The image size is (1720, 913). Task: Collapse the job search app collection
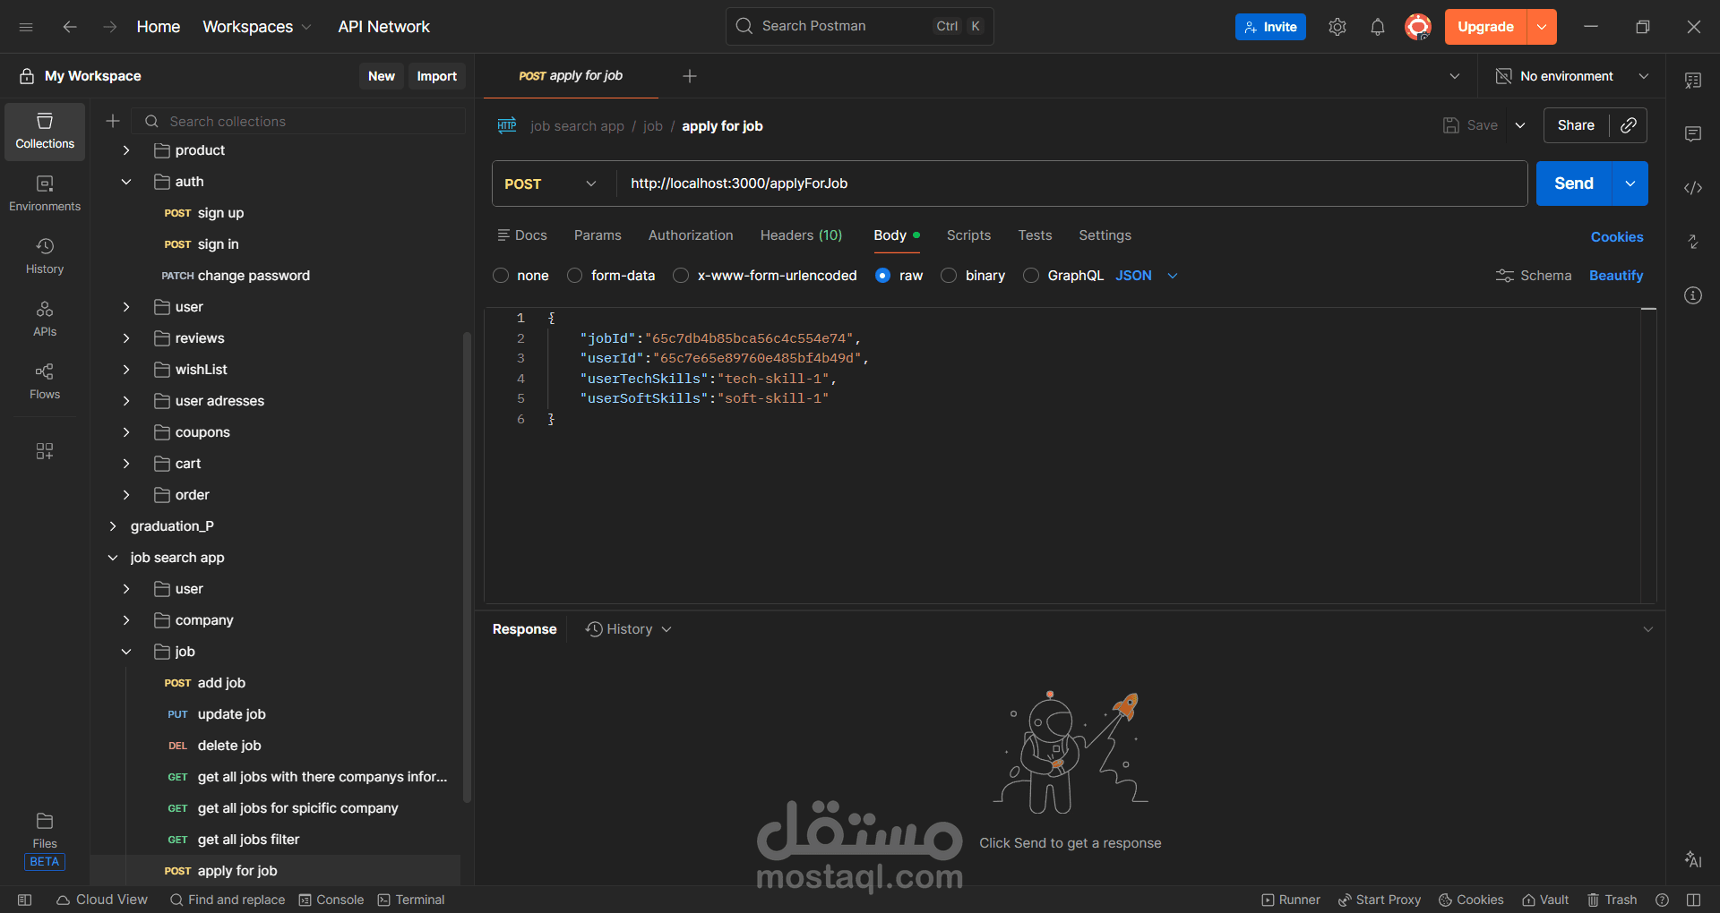pyautogui.click(x=113, y=558)
